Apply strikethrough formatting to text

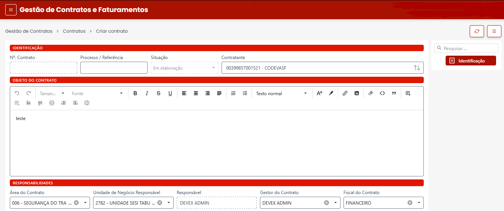[x=158, y=93]
